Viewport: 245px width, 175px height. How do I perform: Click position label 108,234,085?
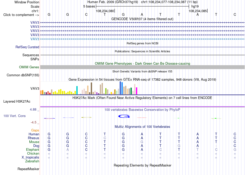pos(198,11)
